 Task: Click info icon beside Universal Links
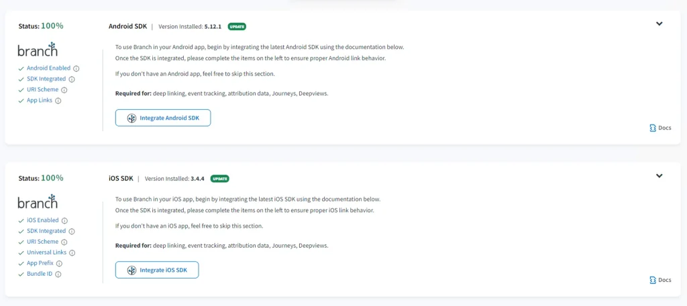tap(72, 253)
